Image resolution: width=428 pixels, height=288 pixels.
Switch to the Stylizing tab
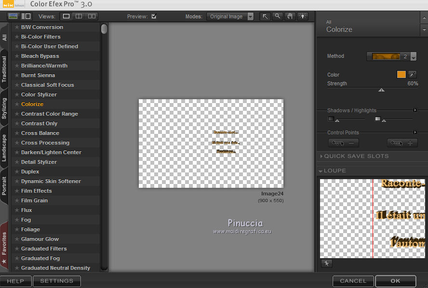4,108
